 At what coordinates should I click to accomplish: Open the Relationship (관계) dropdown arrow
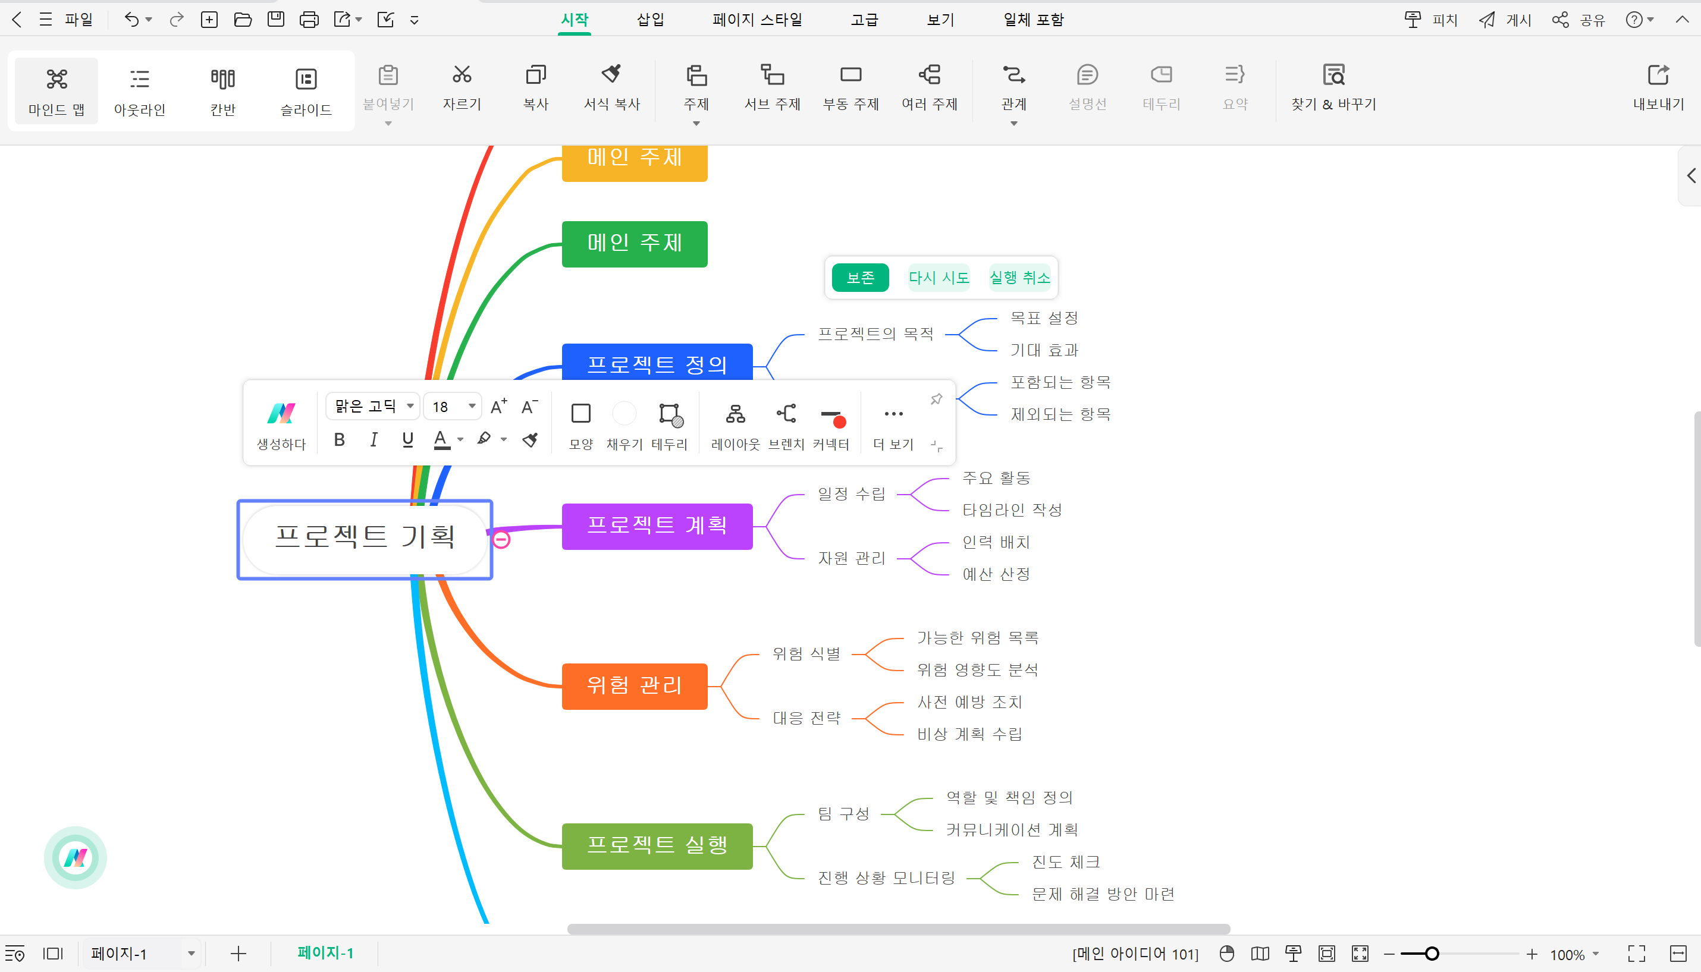coord(1013,124)
